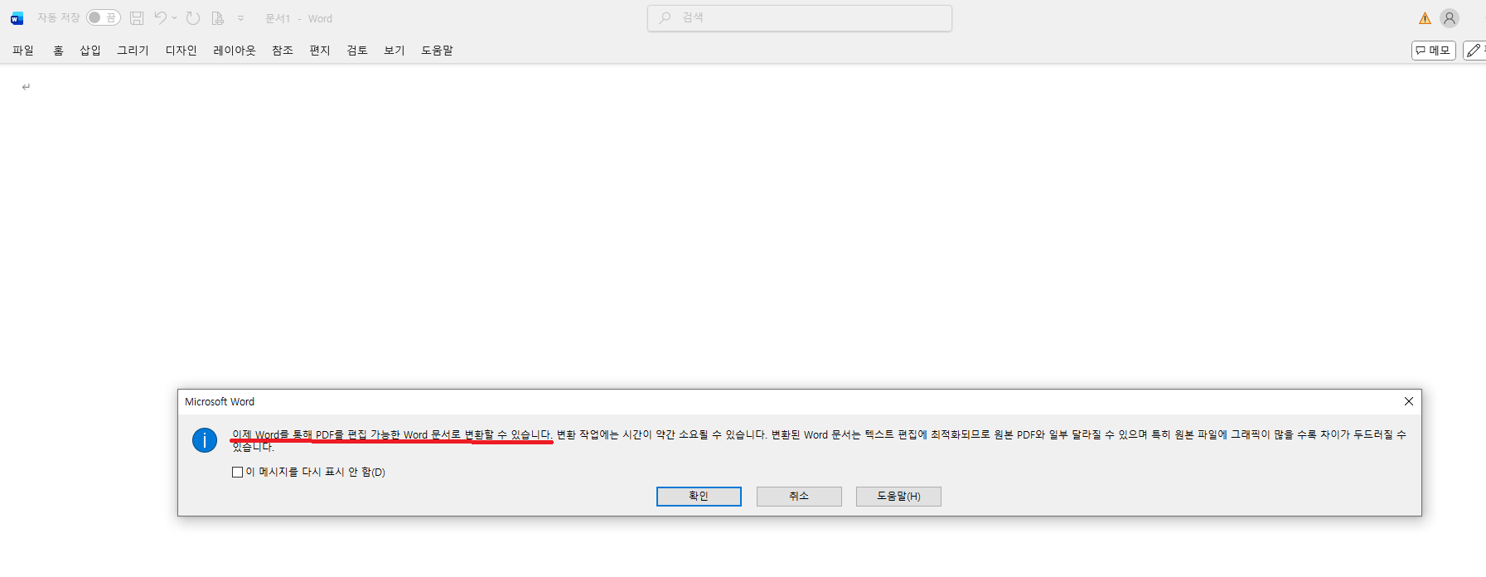Switch to the 삽입 (Insert) tab
Image resolution: width=1486 pixels, height=577 pixels.
[x=90, y=51]
